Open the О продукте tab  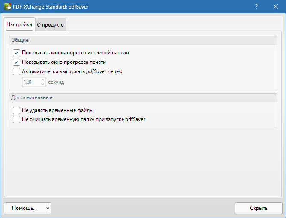coord(50,24)
